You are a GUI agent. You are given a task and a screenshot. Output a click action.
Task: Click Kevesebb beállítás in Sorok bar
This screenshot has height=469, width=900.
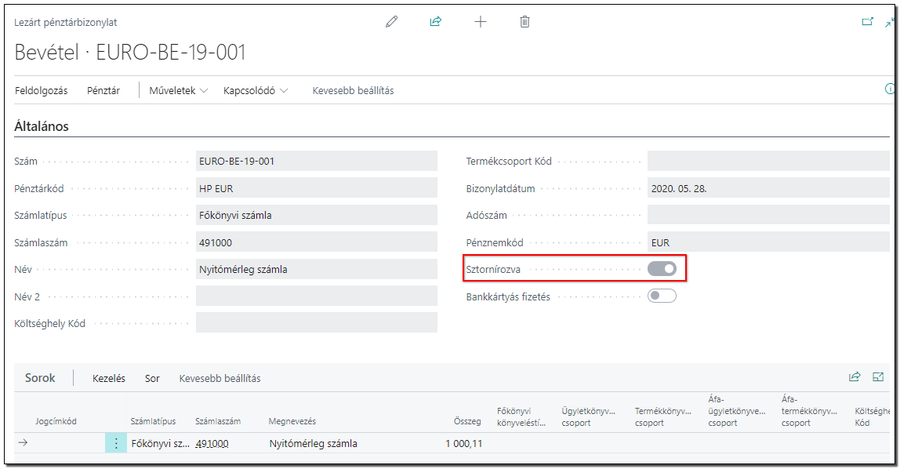[220, 378]
